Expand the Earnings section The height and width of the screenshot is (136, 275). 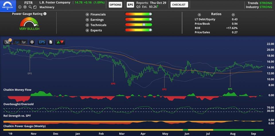[x=87, y=20]
